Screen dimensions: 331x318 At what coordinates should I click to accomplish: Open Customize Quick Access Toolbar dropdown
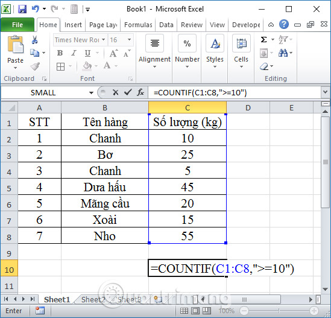[x=88, y=9]
